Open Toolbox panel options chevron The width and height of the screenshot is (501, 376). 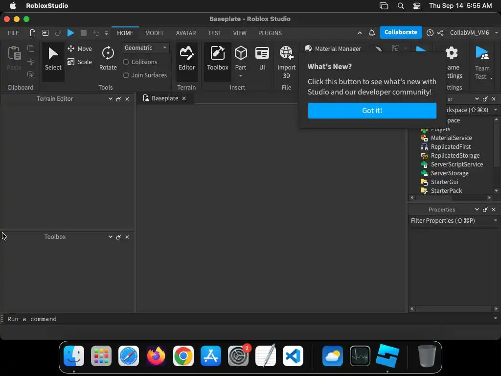pyautogui.click(x=111, y=237)
